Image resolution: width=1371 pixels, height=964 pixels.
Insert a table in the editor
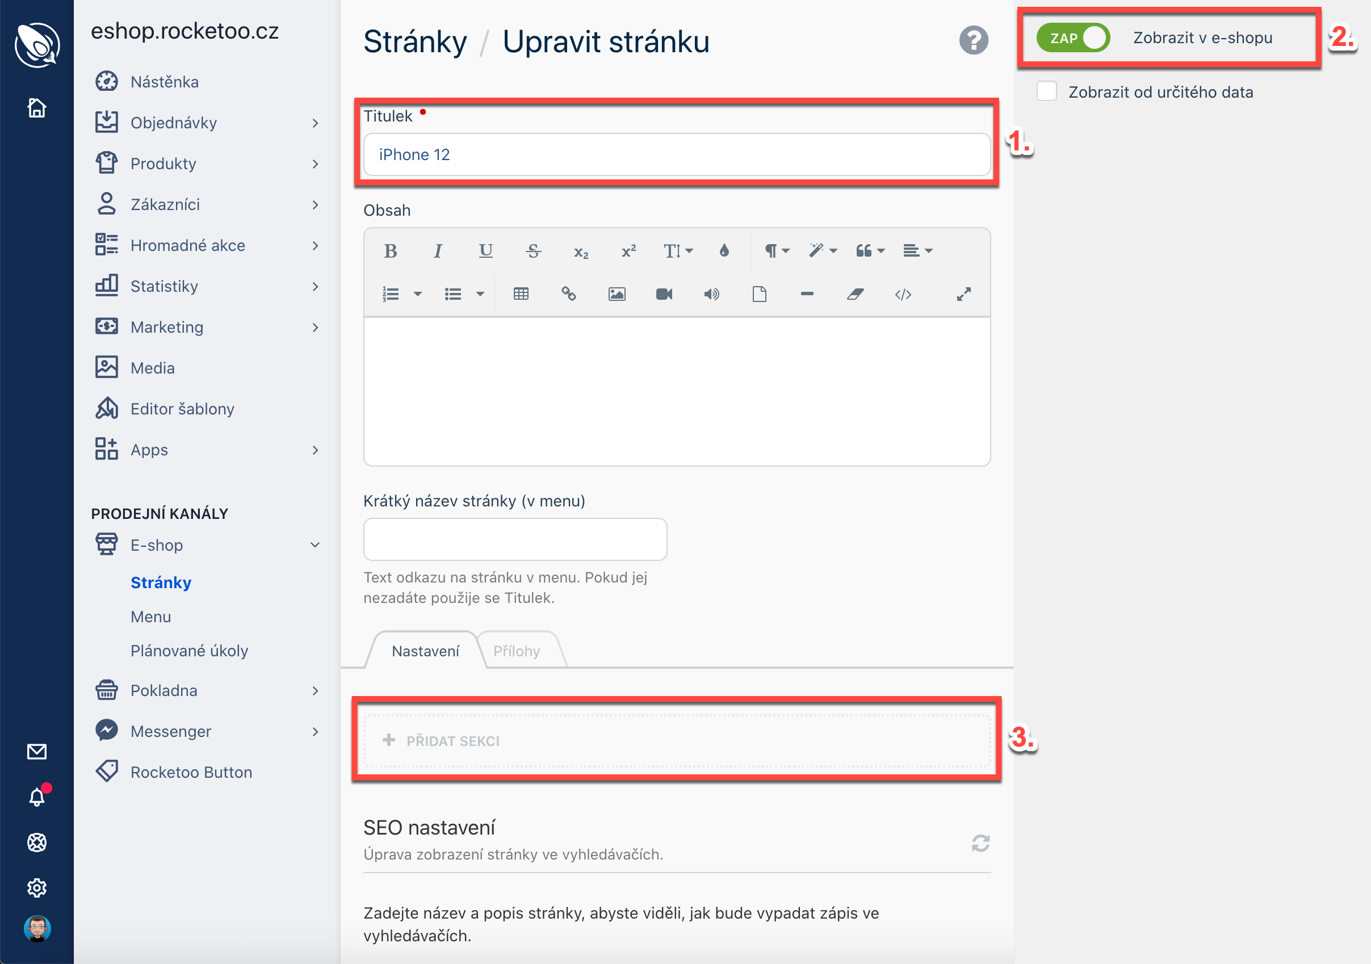(521, 294)
